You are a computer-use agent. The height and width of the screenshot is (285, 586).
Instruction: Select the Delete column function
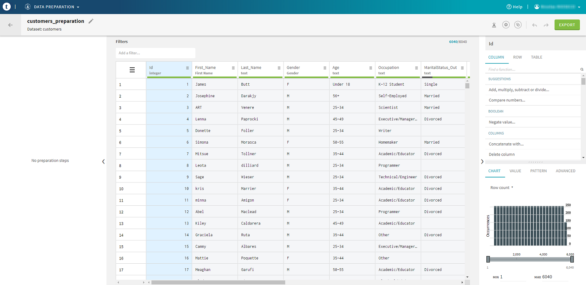[x=501, y=154]
